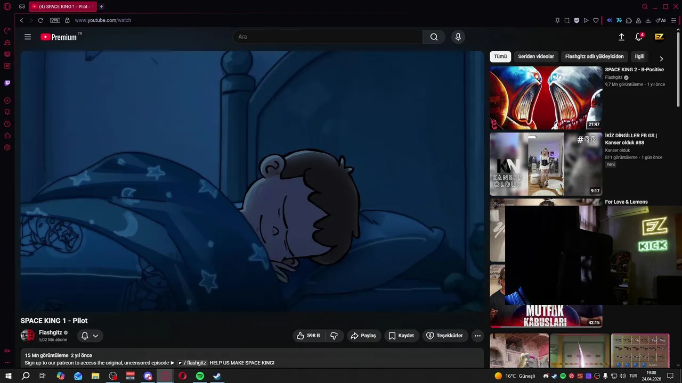This screenshot has height=383, width=682.
Task: Open Opera AI assistant button
Action: 661,20
